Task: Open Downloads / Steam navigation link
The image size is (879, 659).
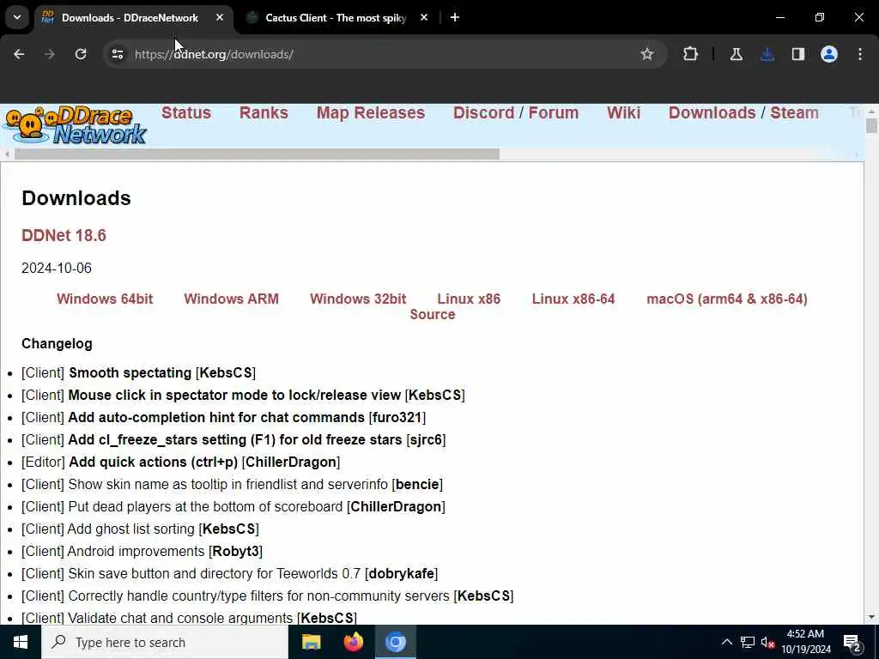Action: (743, 112)
